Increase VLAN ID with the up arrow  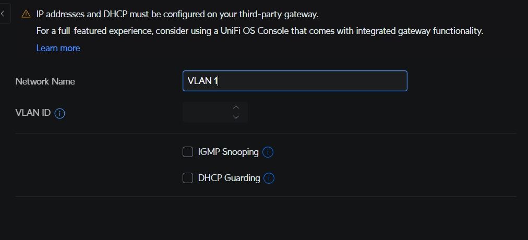(236, 107)
